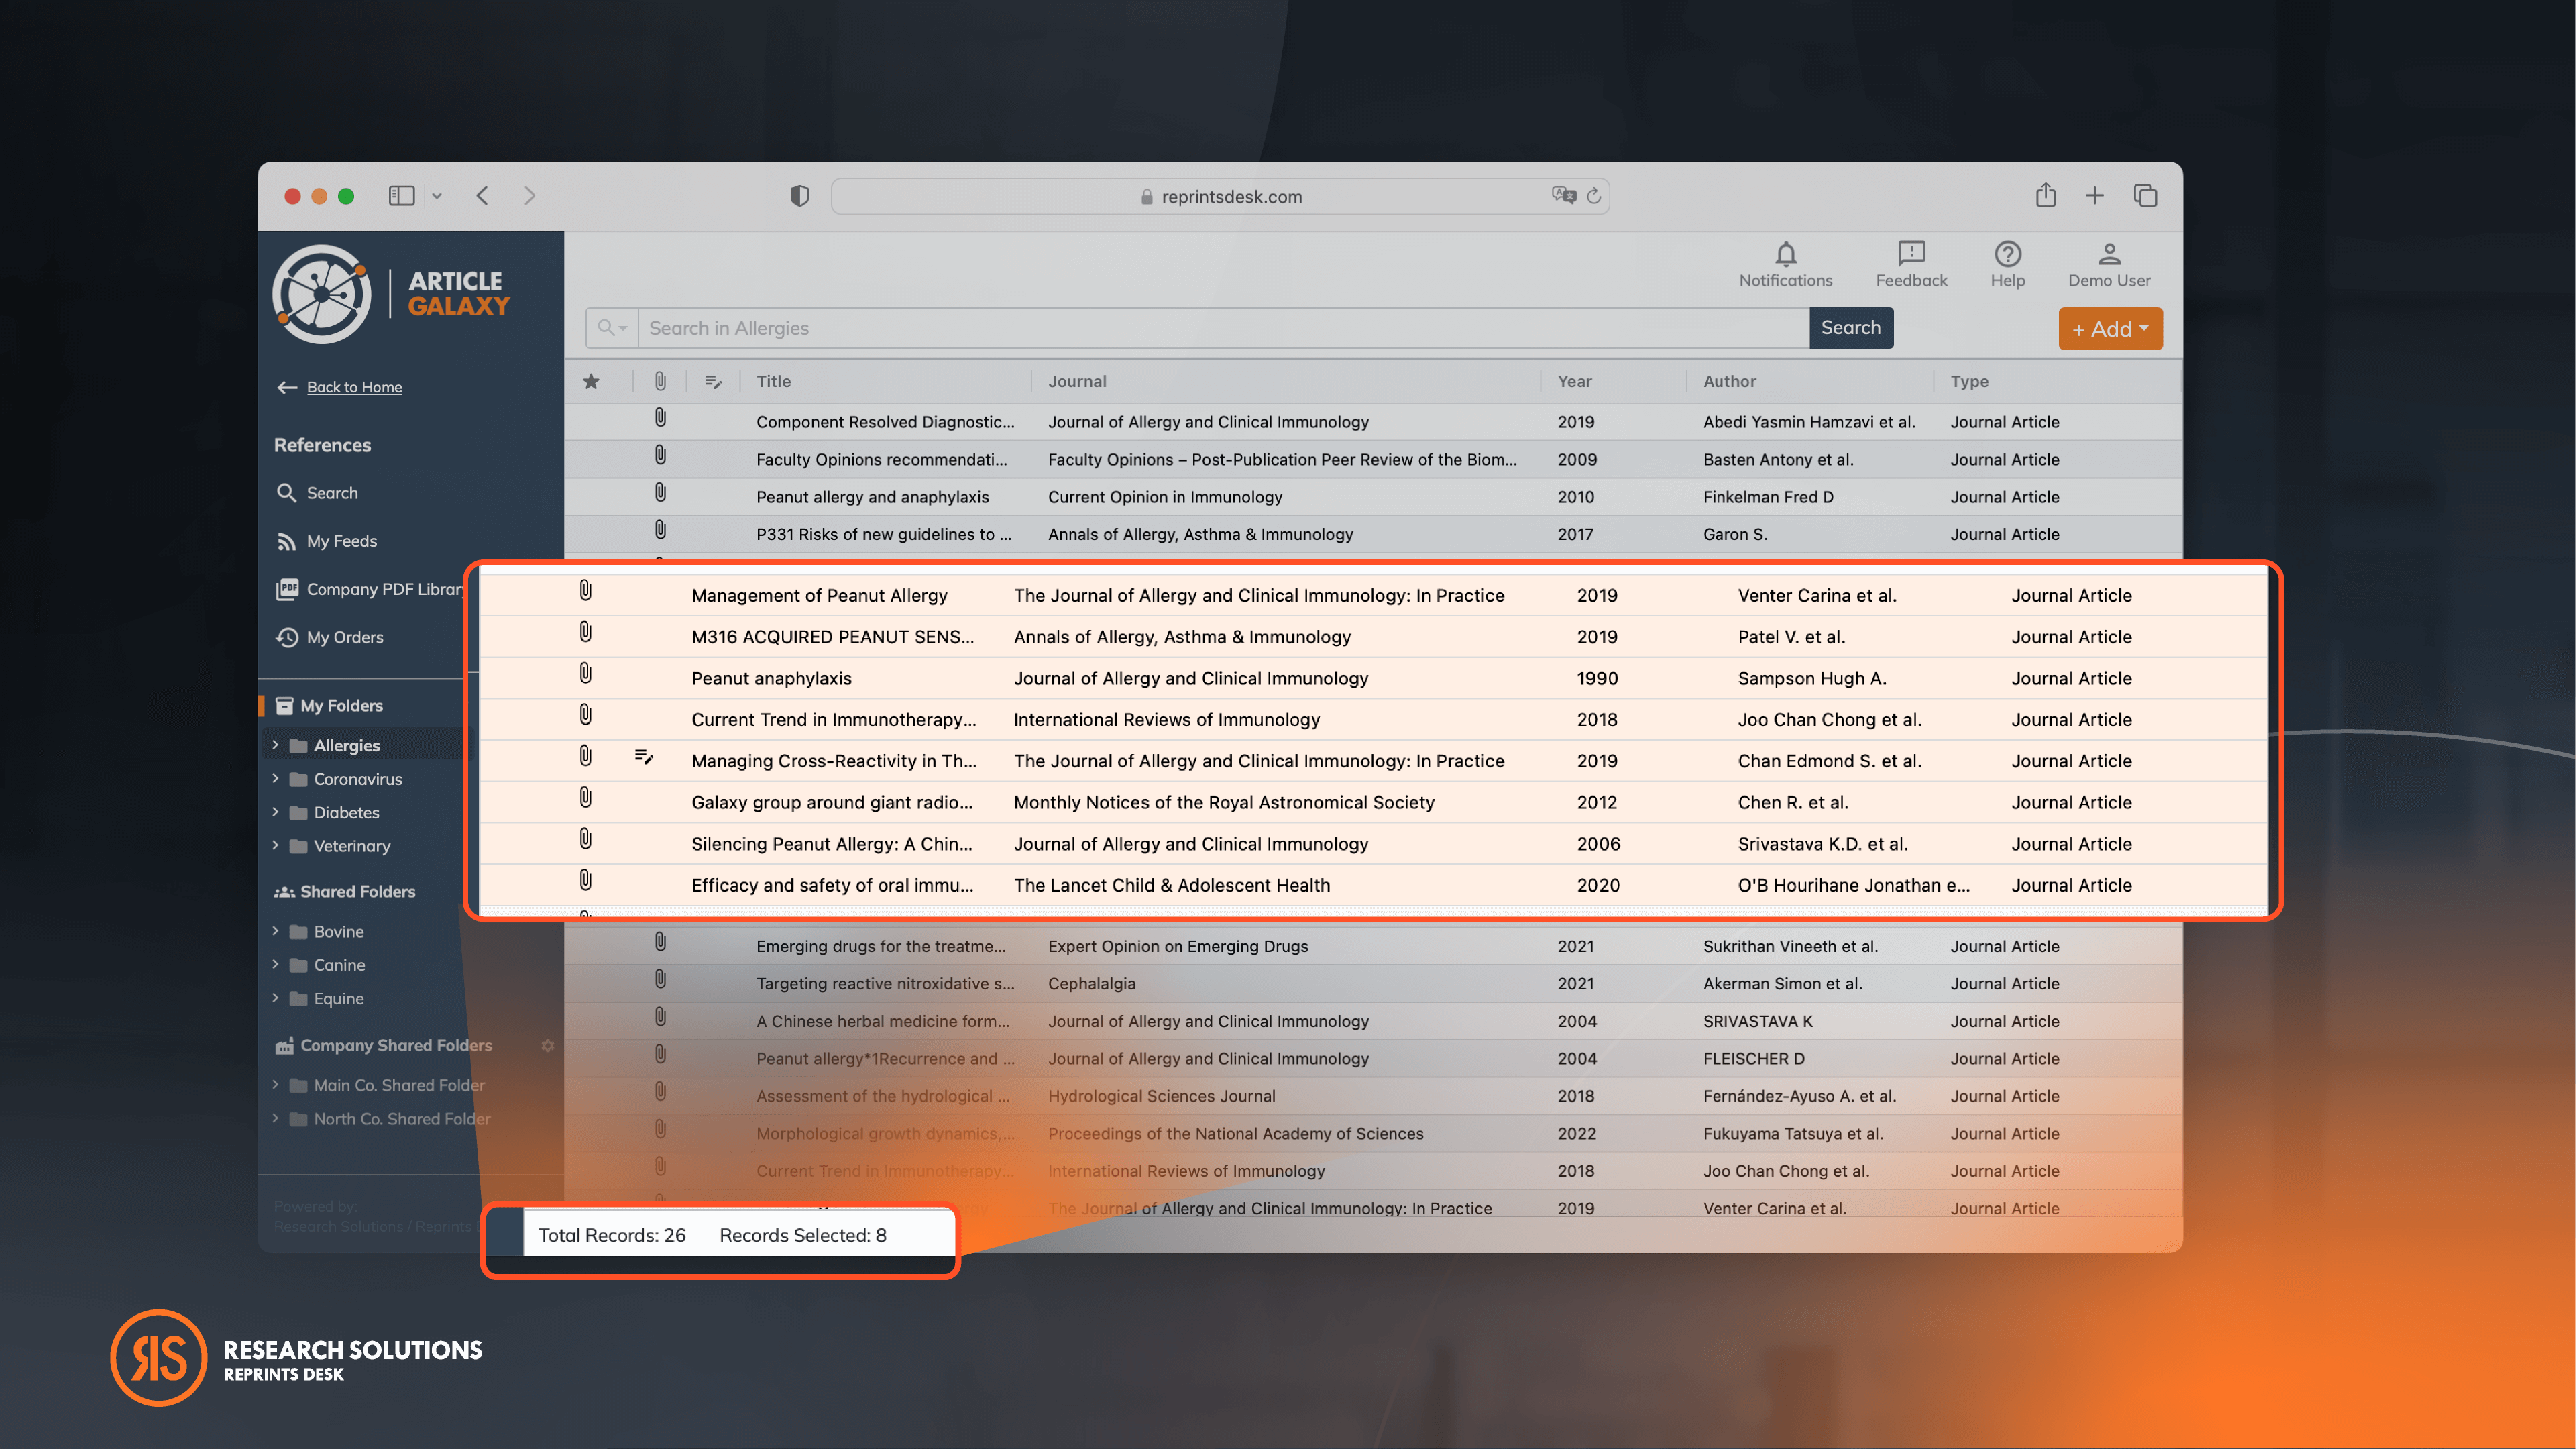Show Safari tab overview icon
The image size is (2576, 1449).
[x=2144, y=196]
